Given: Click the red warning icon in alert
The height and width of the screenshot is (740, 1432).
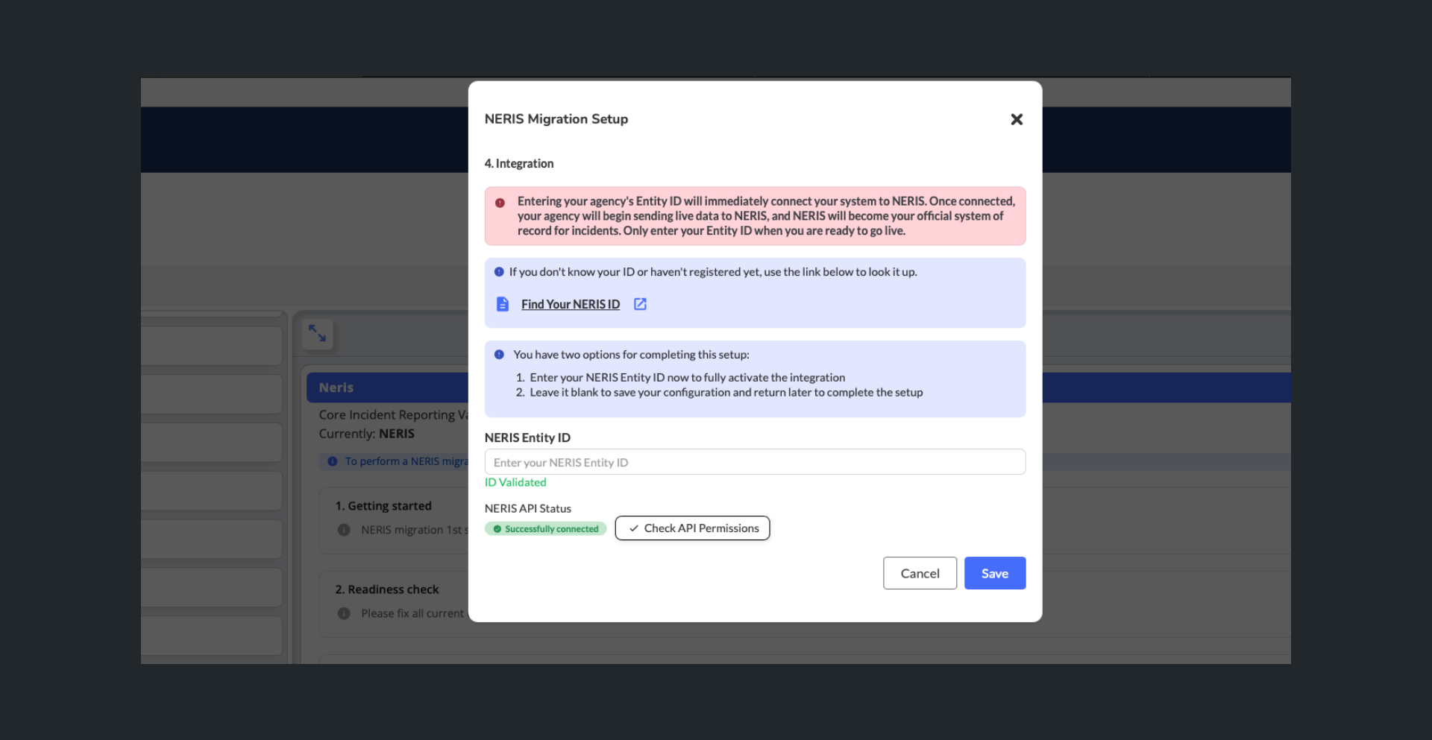Looking at the screenshot, I should (x=500, y=203).
